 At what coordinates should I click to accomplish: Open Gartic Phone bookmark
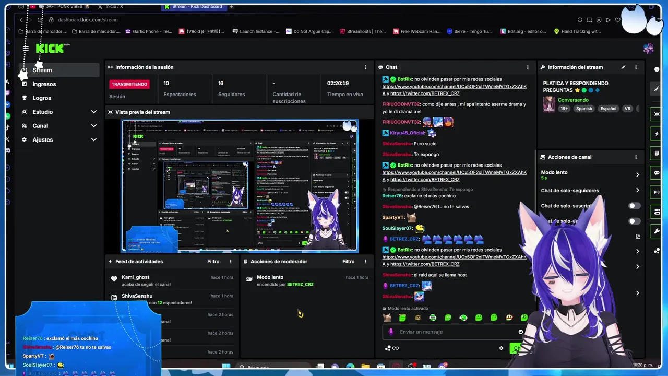tap(149, 31)
